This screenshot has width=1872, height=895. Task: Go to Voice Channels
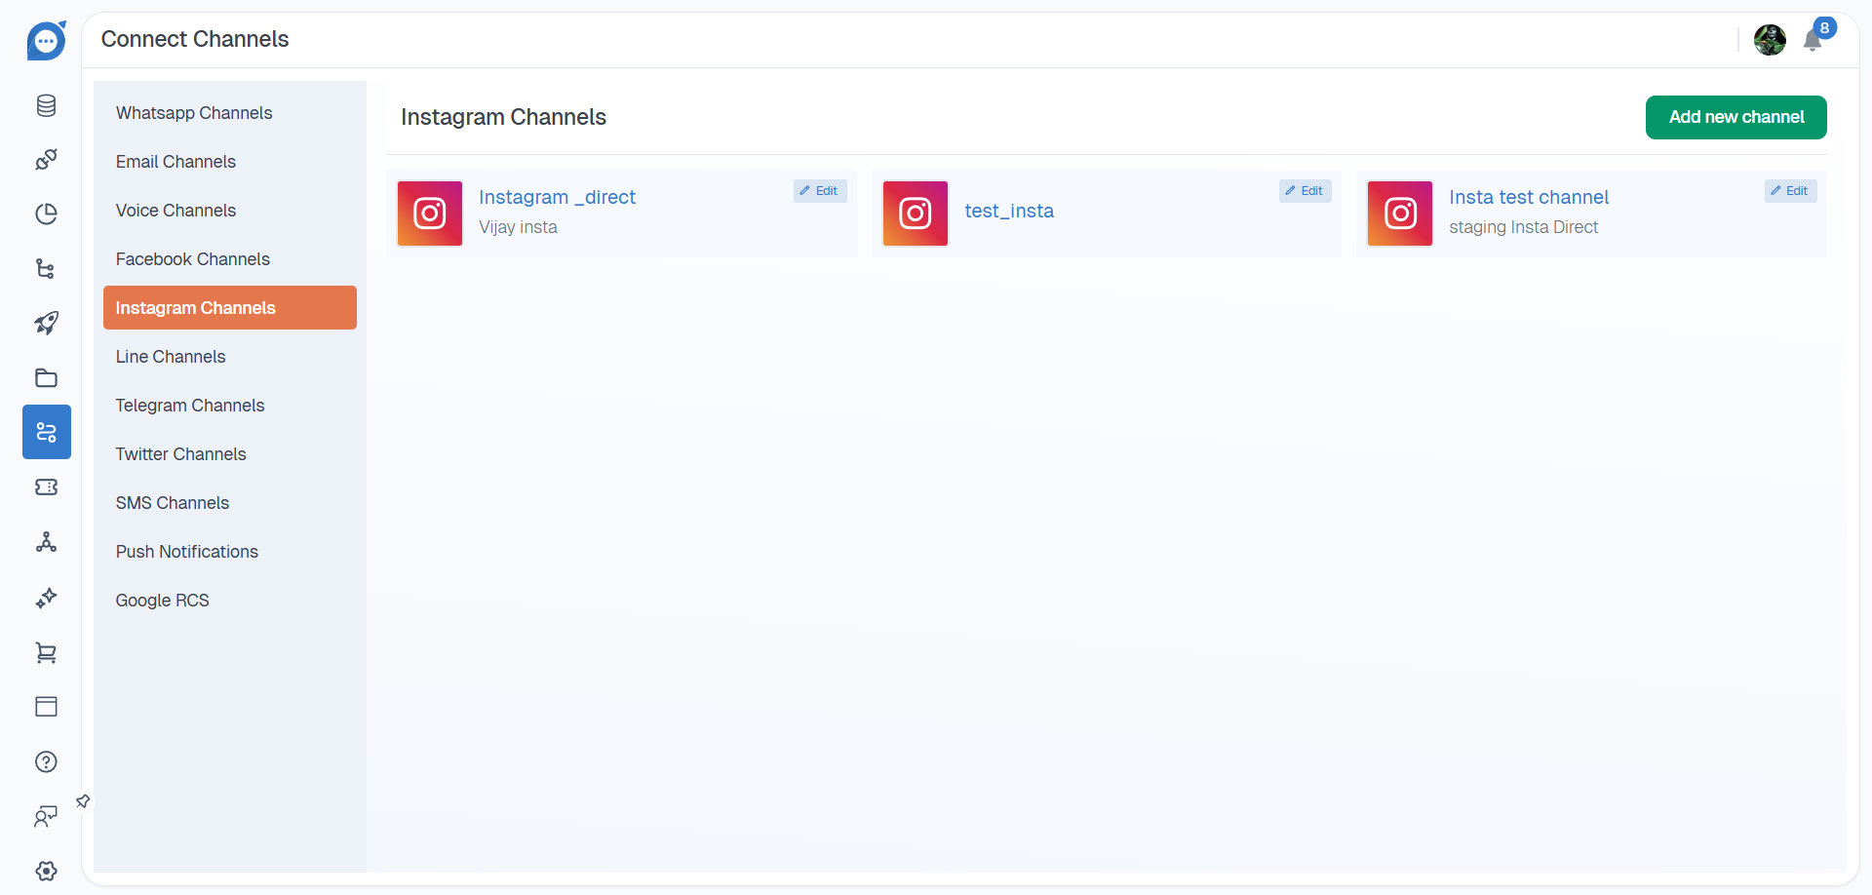coord(230,211)
